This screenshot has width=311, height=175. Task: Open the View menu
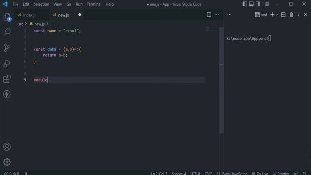click(58, 4)
